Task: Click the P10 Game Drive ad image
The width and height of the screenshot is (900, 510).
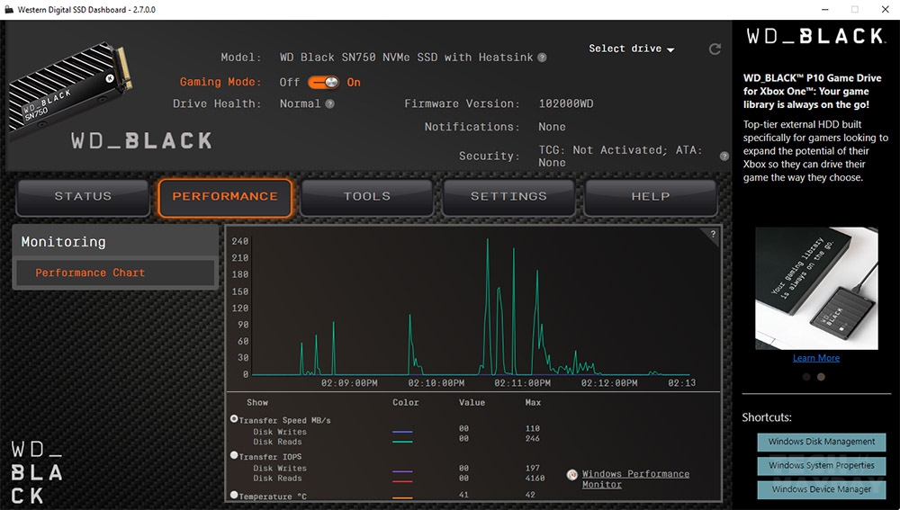Action: (816, 289)
